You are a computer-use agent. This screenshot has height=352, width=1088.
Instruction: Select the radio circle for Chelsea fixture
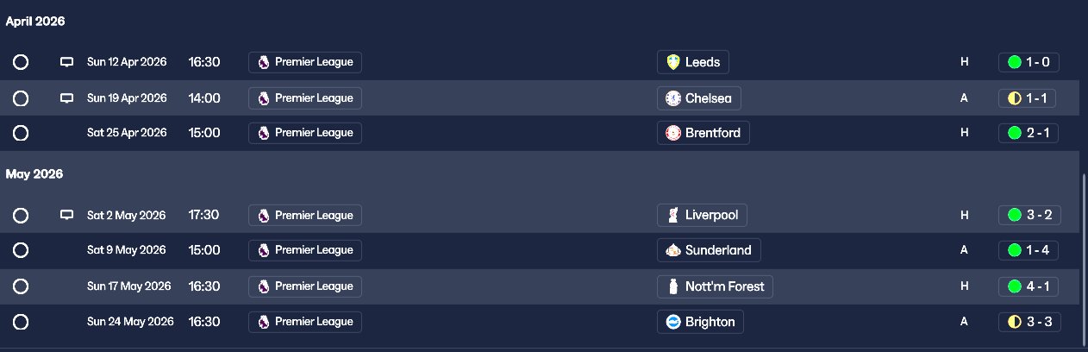tap(21, 98)
